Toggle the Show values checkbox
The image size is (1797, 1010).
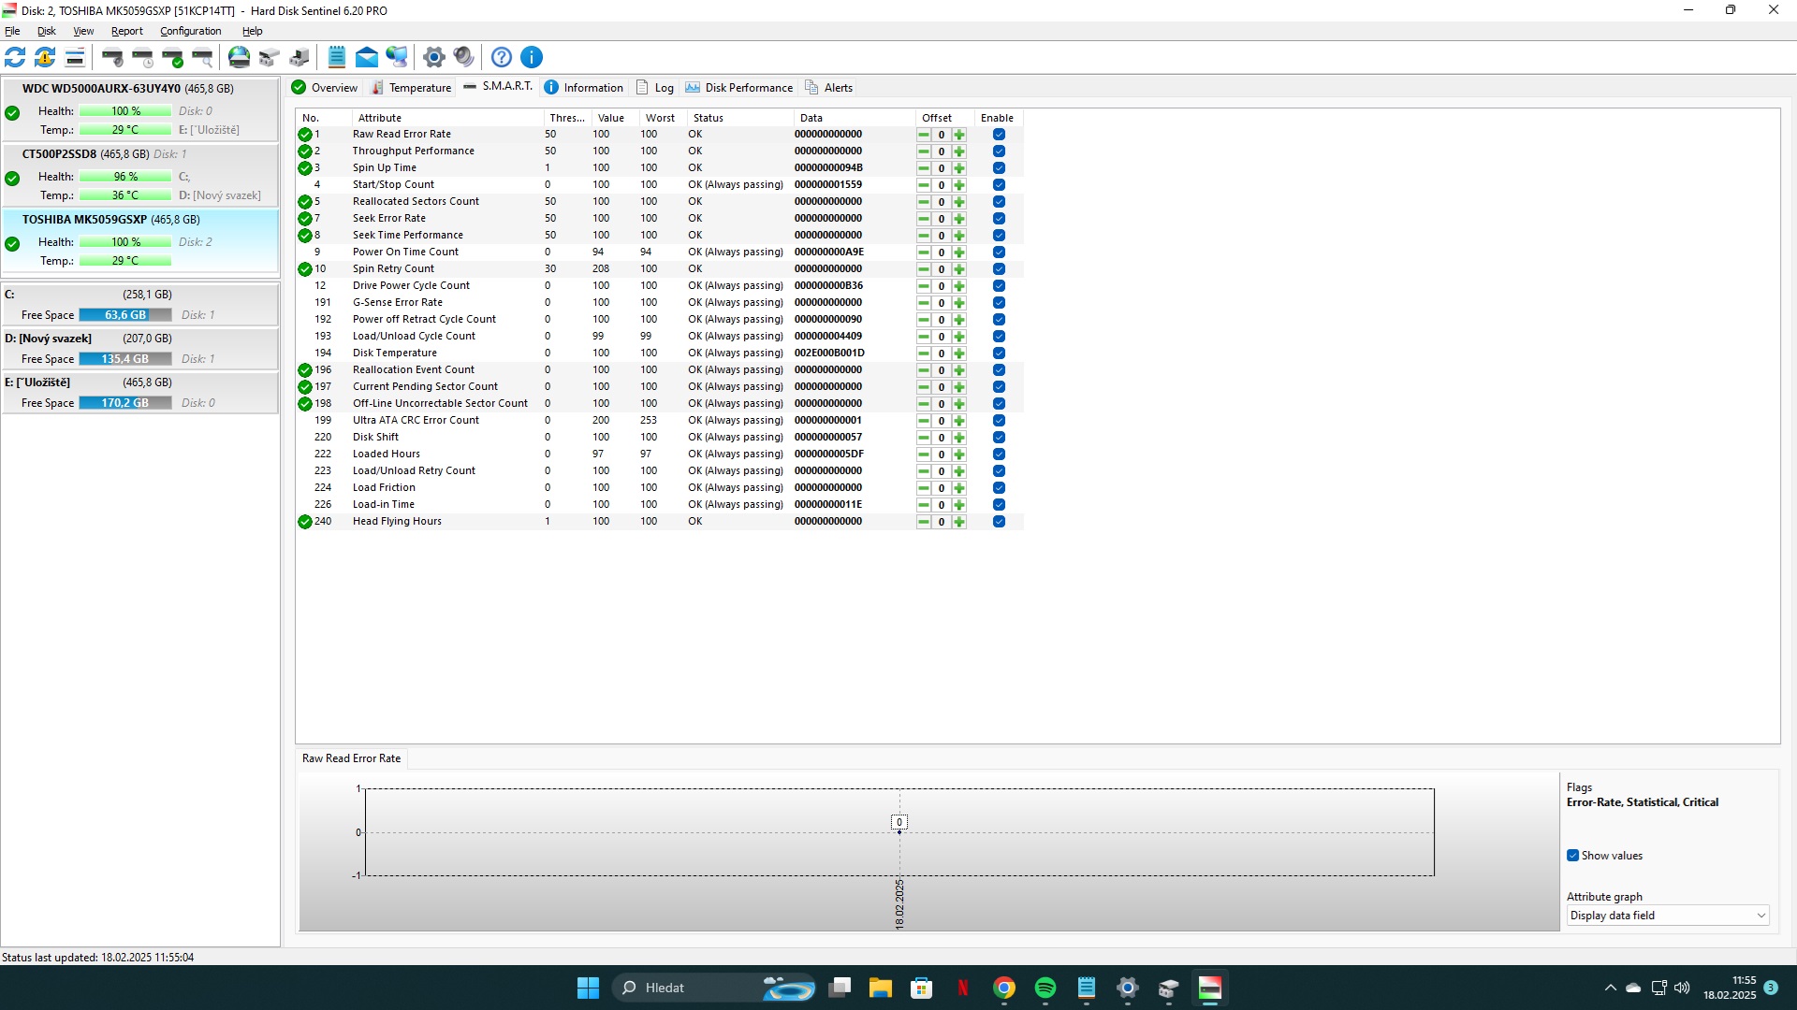coord(1573,856)
